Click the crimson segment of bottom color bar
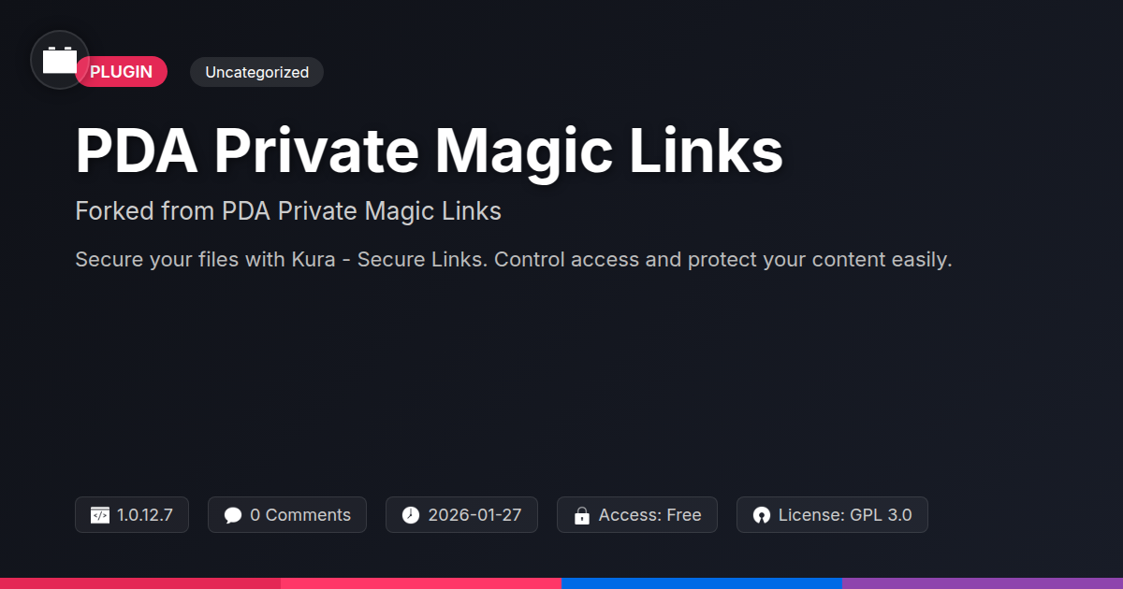 pos(140,583)
